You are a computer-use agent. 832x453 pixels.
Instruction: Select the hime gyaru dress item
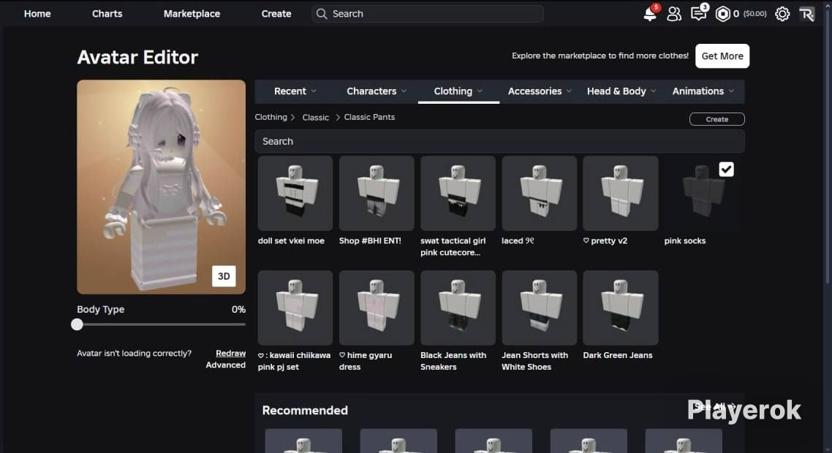pyautogui.click(x=377, y=308)
